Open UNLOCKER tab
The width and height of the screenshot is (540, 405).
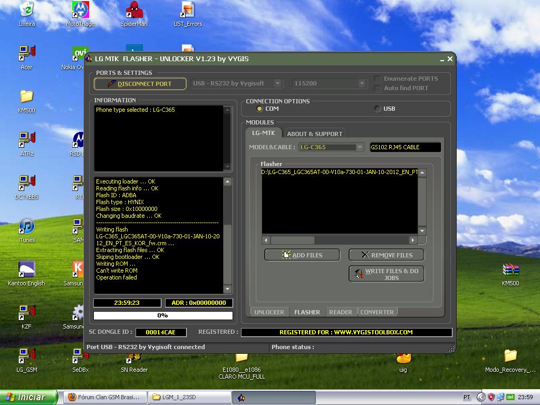[x=269, y=312]
